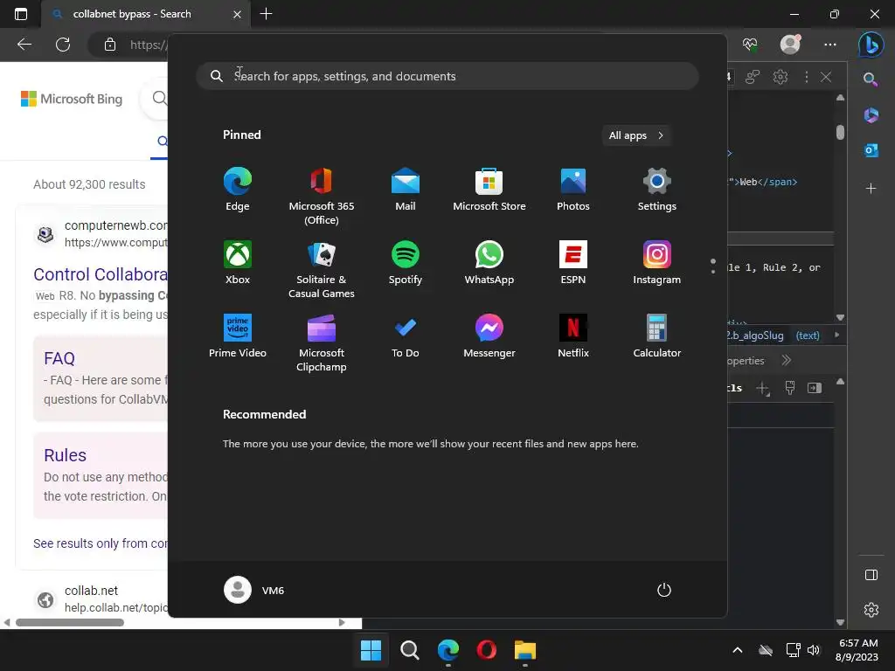The height and width of the screenshot is (671, 895).
Task: Launch Spotify from pinned apps
Action: pyautogui.click(x=406, y=263)
